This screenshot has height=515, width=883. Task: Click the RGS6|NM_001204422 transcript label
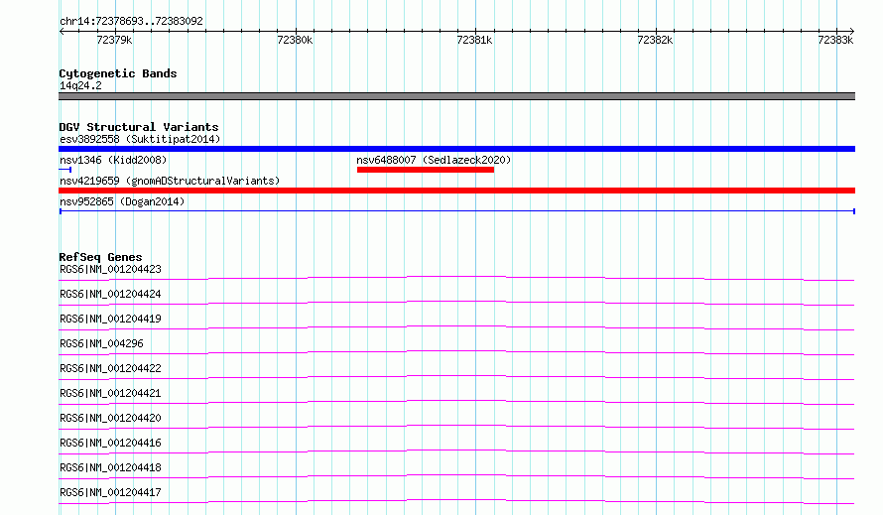pos(110,368)
